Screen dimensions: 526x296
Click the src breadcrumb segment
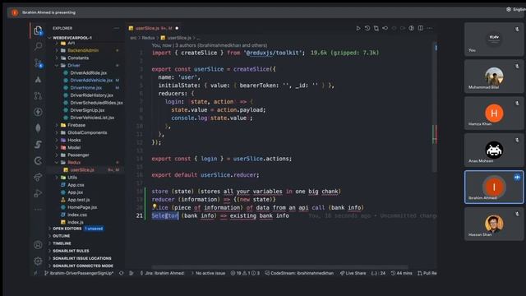pyautogui.click(x=133, y=38)
